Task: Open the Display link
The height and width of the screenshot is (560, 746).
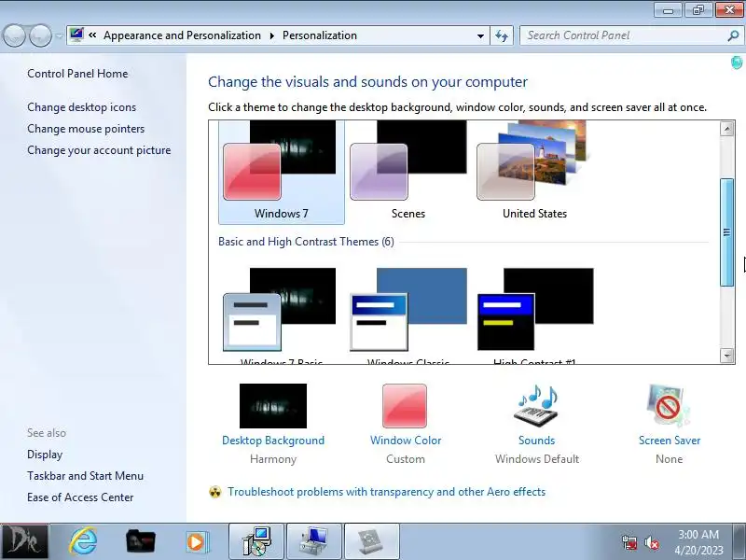Action: pyautogui.click(x=45, y=455)
